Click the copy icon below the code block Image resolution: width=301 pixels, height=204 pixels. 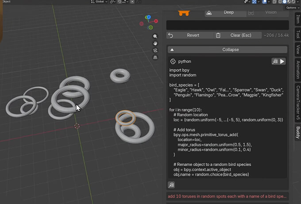coord(171,185)
